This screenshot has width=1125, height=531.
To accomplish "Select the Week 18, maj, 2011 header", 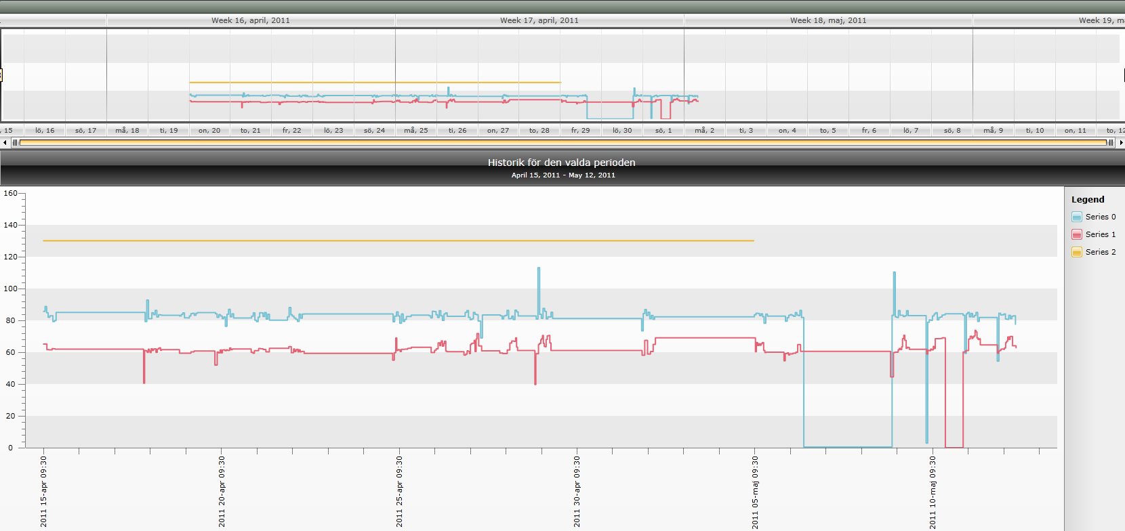I will 828,20.
